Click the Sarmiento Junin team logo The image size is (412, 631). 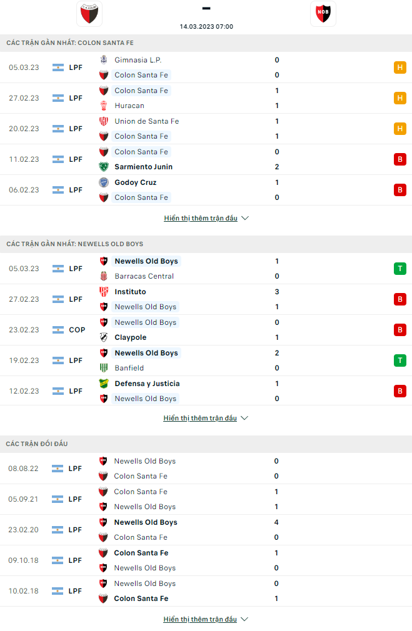(x=104, y=167)
